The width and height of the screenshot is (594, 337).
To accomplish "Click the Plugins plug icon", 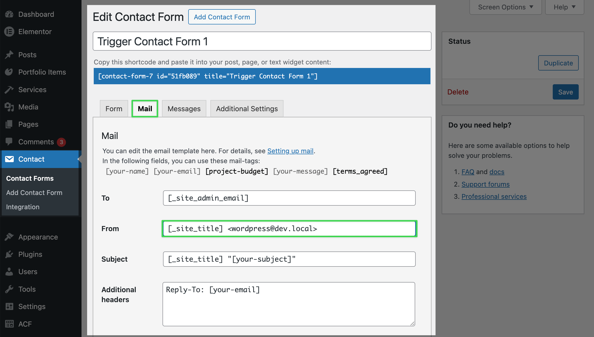I will (9, 254).
